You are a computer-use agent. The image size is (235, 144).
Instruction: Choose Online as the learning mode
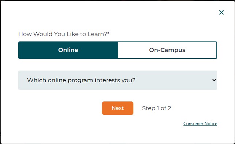(68, 50)
